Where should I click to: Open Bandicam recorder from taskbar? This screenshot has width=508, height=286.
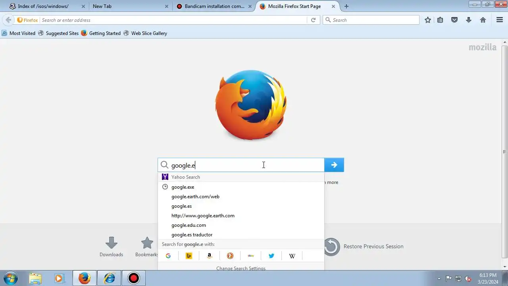pyautogui.click(x=134, y=278)
